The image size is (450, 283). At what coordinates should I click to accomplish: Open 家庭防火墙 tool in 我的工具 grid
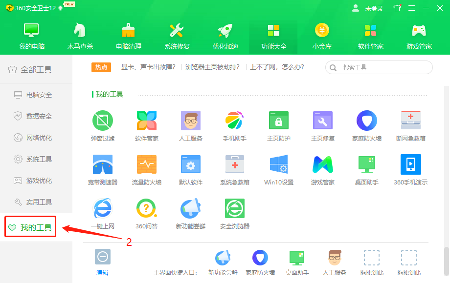367,126
